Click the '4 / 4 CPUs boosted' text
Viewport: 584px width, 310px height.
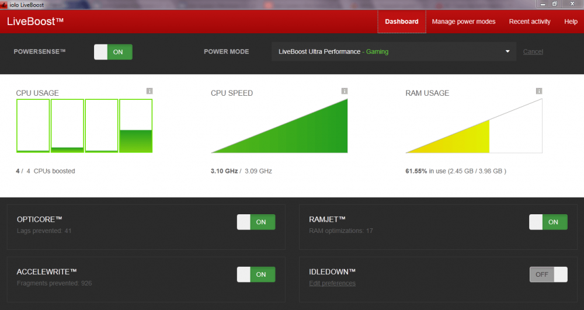tap(46, 171)
